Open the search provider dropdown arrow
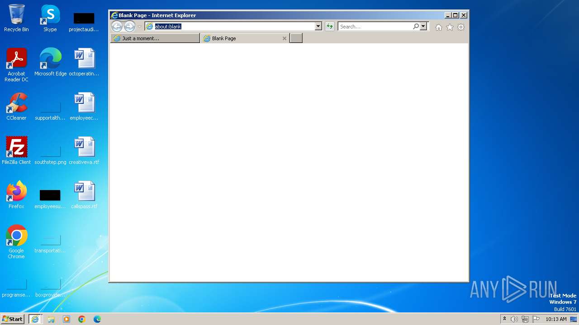This screenshot has height=325, width=579. tap(423, 27)
